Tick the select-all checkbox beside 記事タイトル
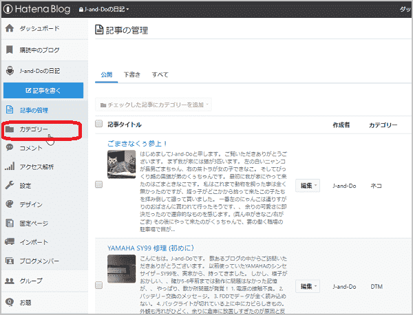This screenshot has width=413, height=315. (x=98, y=123)
